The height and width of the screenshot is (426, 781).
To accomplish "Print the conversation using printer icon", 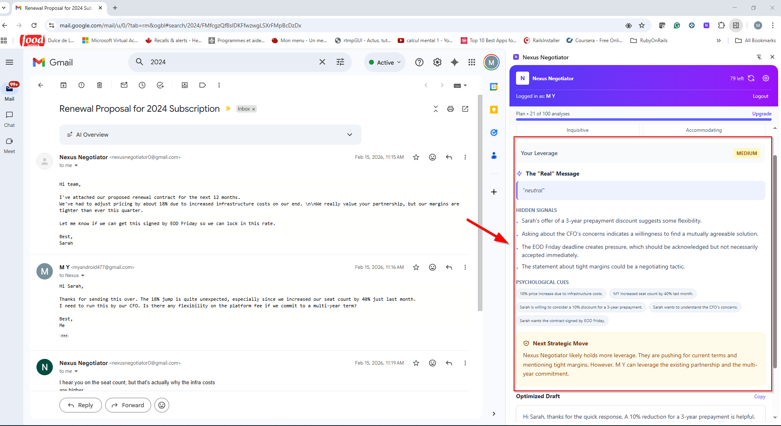I will click(450, 109).
